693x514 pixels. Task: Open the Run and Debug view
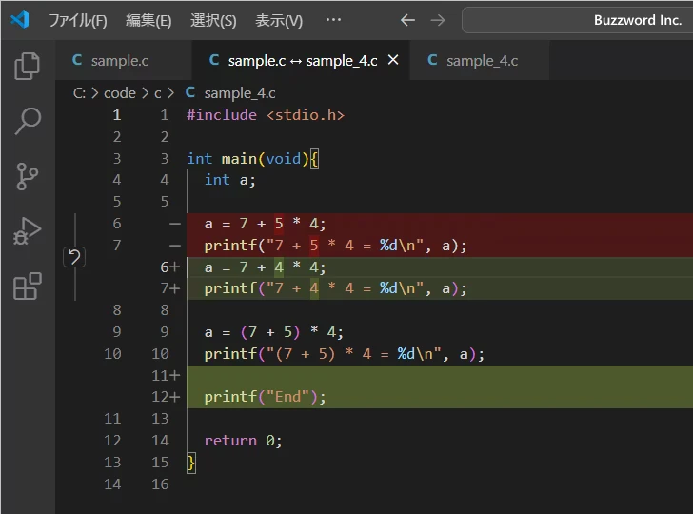click(x=28, y=231)
